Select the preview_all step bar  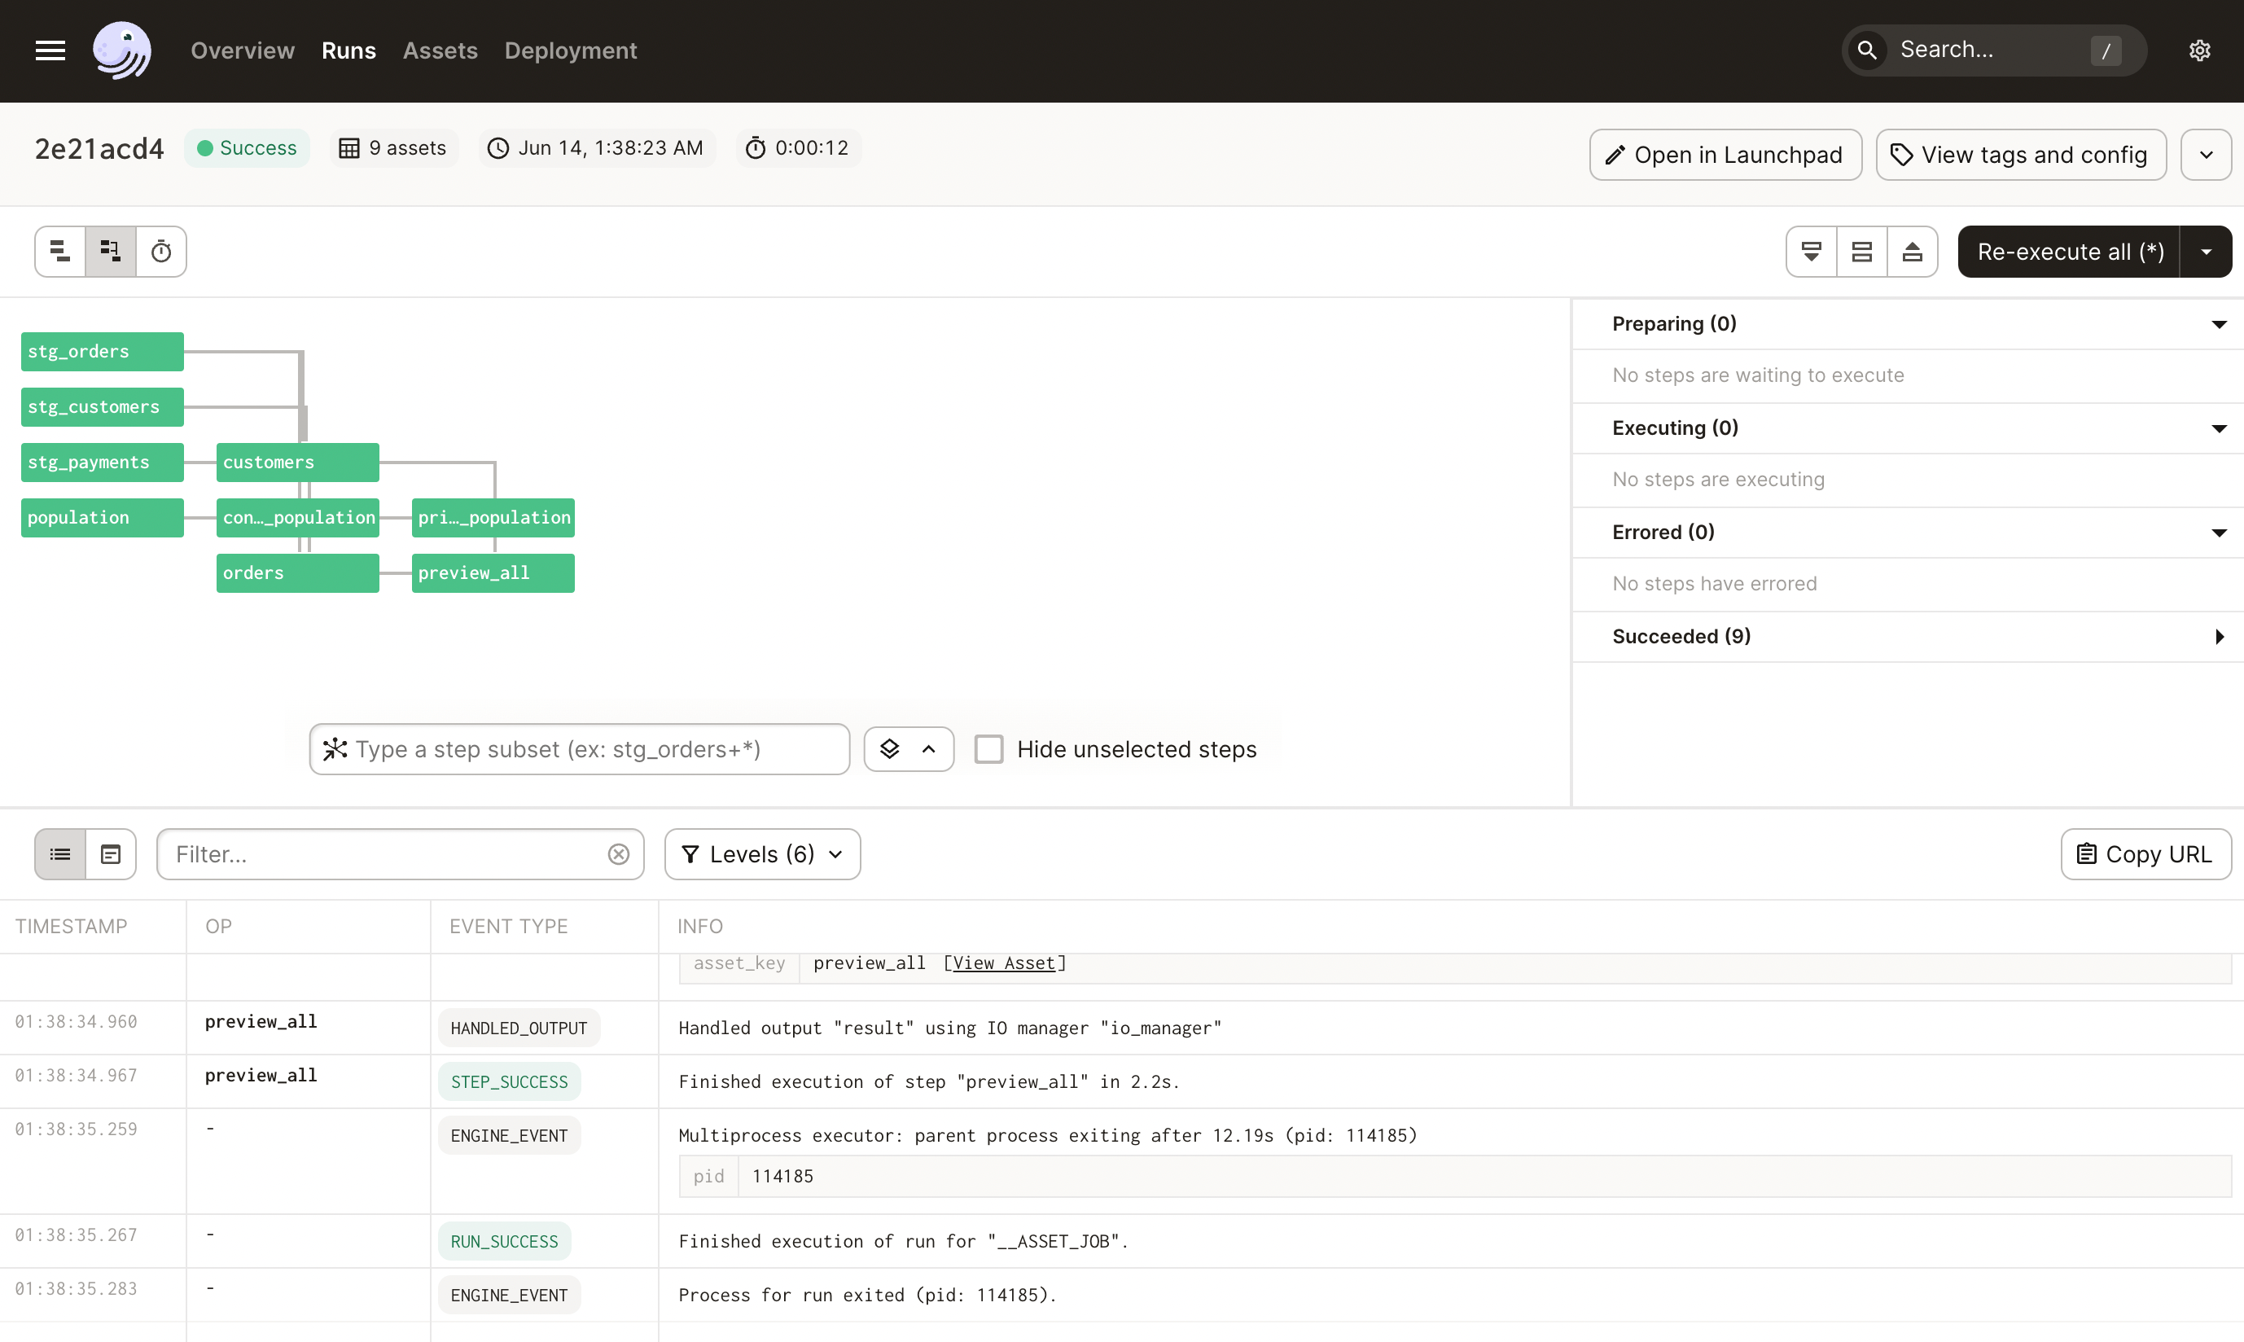click(x=493, y=573)
